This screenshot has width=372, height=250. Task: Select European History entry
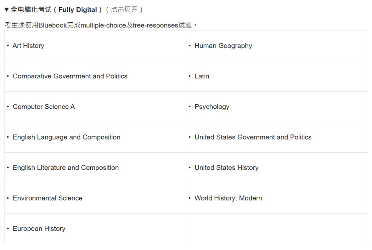pyautogui.click(x=39, y=229)
